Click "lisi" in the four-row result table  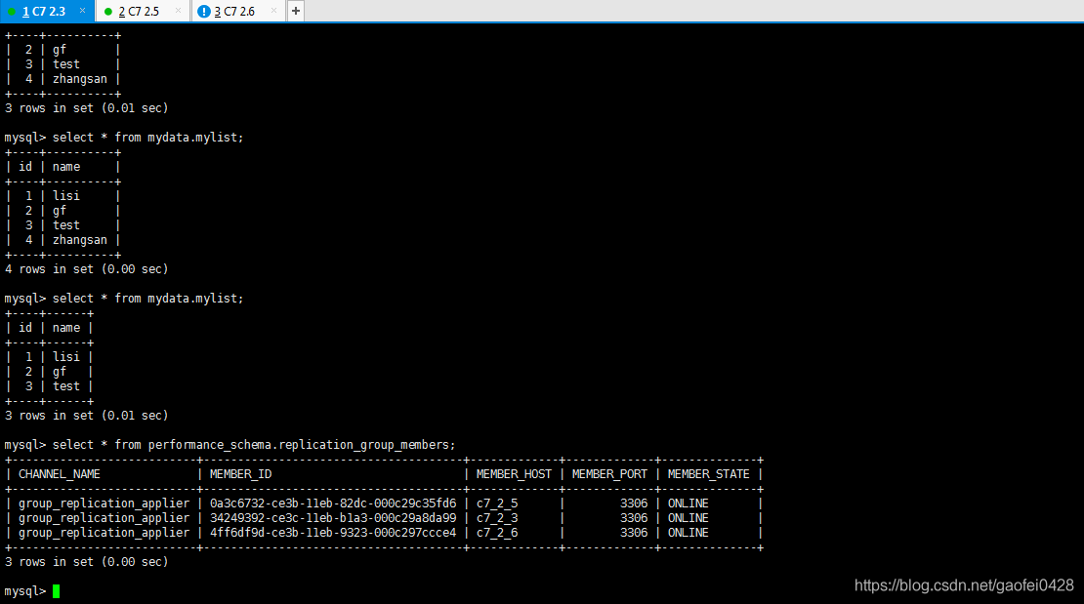(x=65, y=195)
